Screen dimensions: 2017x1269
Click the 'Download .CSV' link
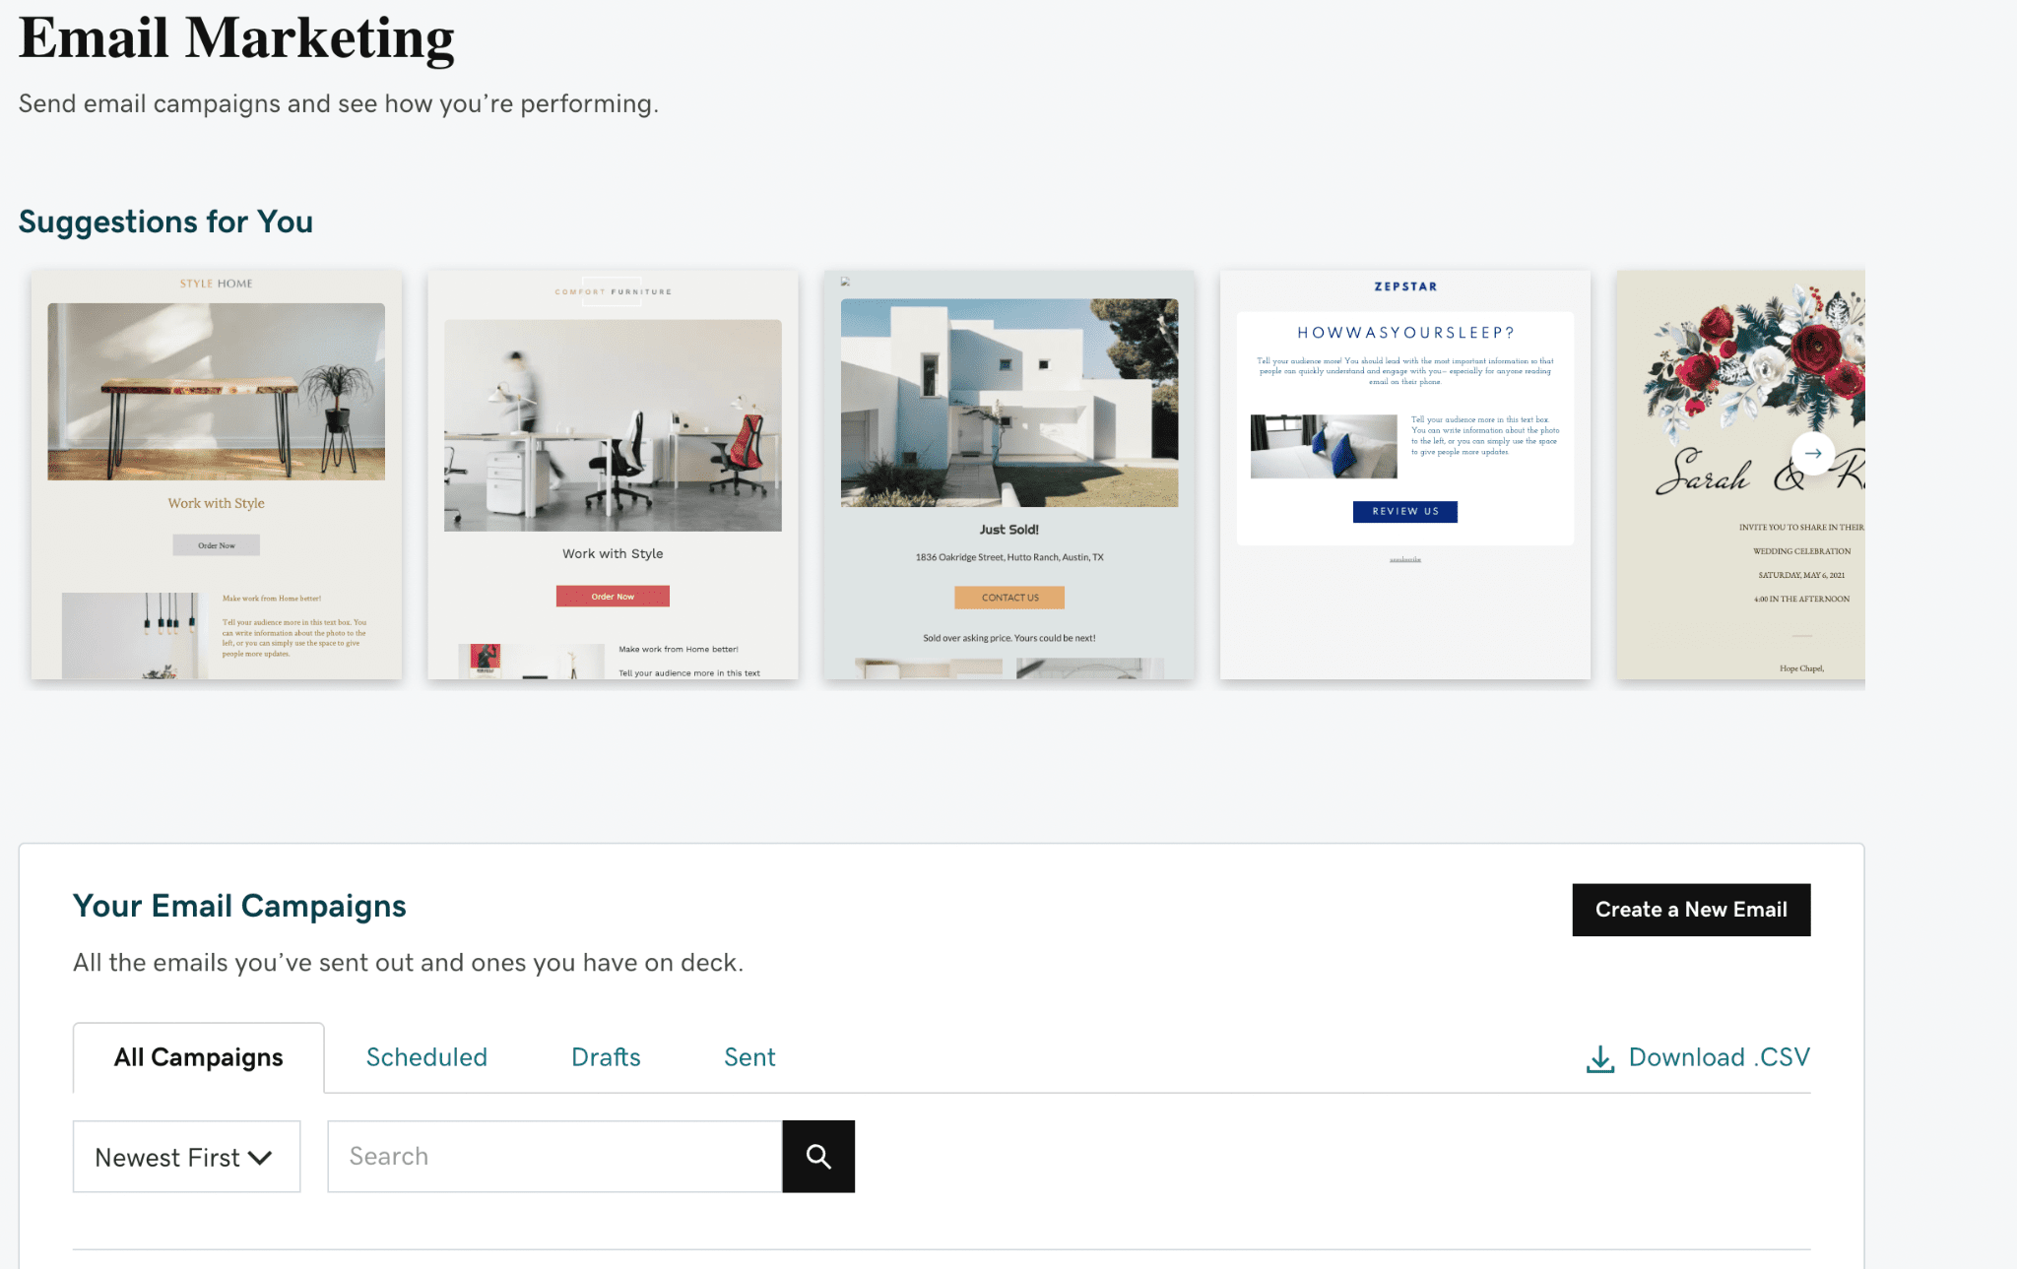coord(1700,1057)
